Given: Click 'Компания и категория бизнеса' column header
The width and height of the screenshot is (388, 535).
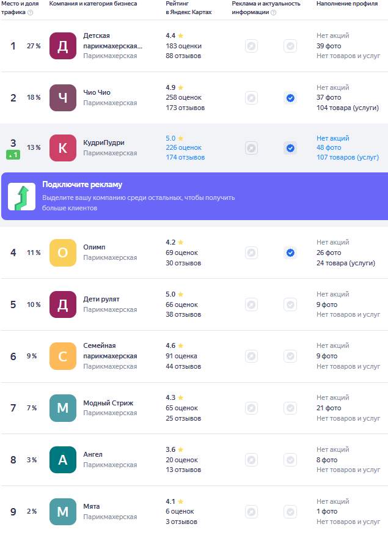Looking at the screenshot, I should click(x=93, y=4).
